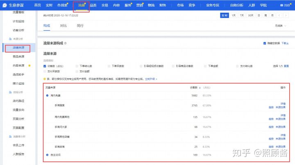Go to next period with right arrow
Viewport: 295px width, 165px height.
point(286,16)
